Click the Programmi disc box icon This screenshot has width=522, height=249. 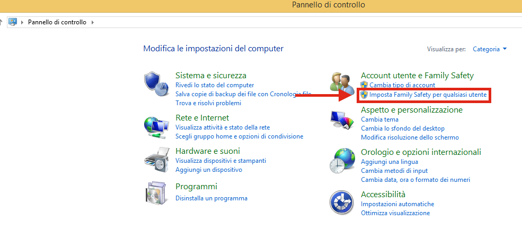click(x=155, y=193)
